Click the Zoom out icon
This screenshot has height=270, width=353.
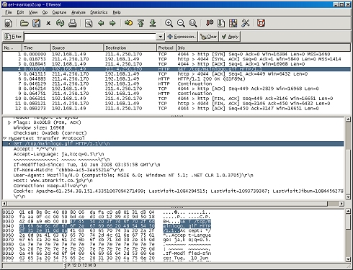pos(181,23)
